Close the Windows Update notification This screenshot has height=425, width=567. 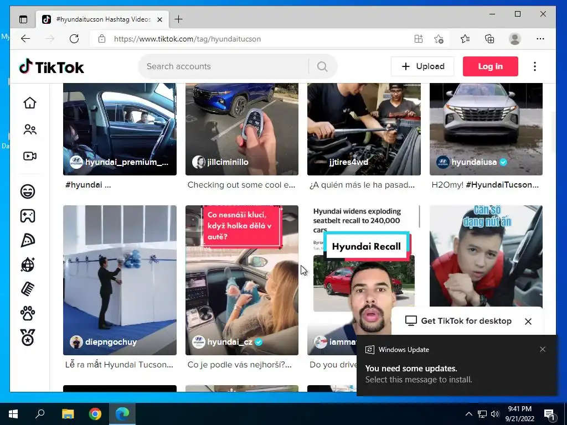pyautogui.click(x=543, y=349)
